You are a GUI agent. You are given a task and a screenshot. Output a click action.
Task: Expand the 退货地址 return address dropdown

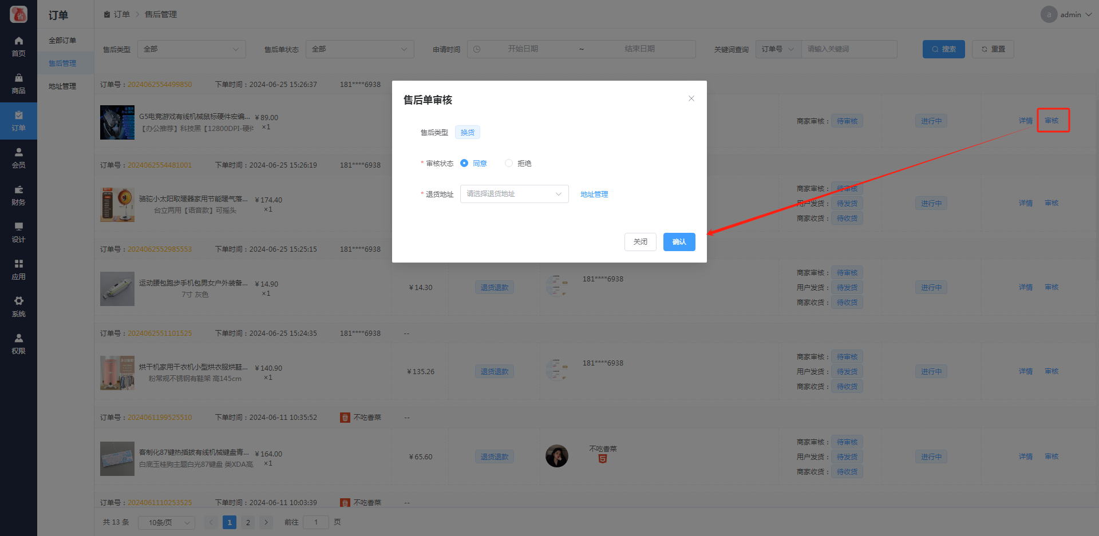(x=514, y=194)
